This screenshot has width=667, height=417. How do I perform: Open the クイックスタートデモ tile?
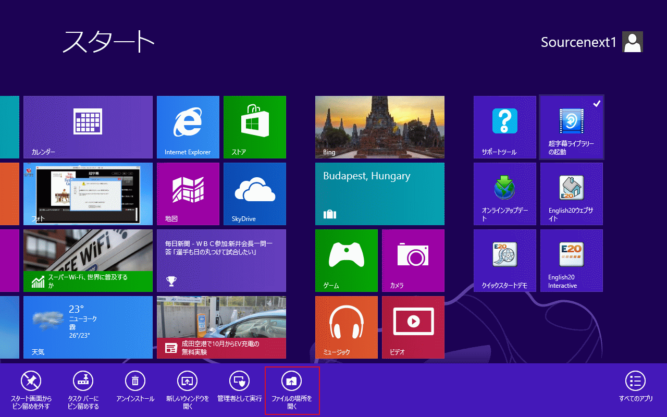point(505,261)
